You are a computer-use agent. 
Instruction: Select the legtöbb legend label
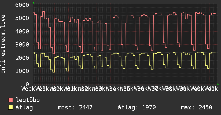click(x=28, y=100)
